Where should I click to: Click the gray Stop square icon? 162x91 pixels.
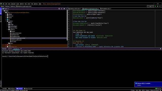pyautogui.click(x=160, y=6)
